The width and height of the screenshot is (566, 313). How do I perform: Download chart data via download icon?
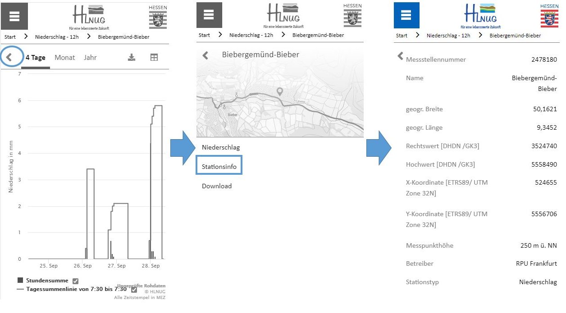(132, 58)
